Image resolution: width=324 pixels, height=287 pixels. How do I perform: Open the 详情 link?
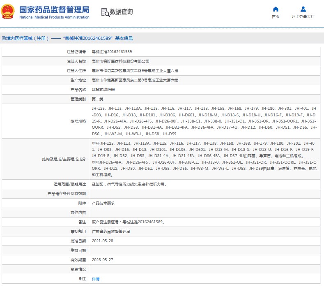pos(95,279)
